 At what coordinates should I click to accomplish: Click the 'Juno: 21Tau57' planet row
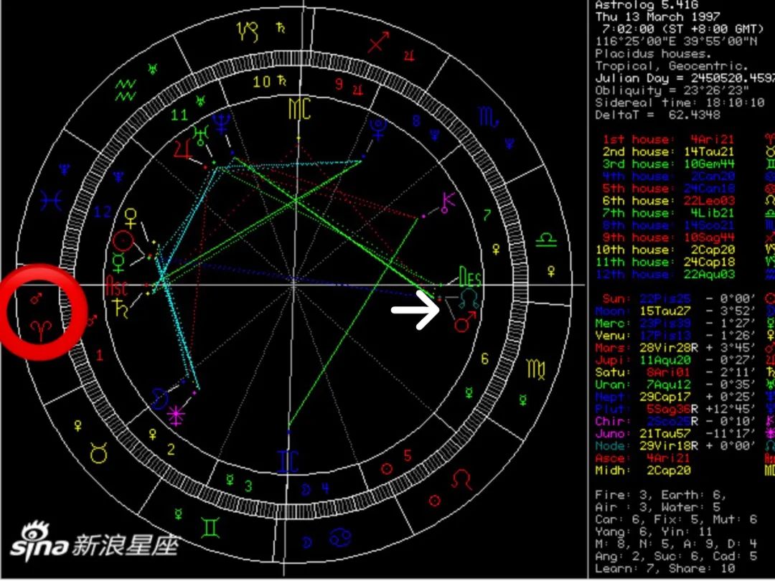coord(676,433)
